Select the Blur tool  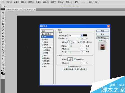tap(3, 47)
